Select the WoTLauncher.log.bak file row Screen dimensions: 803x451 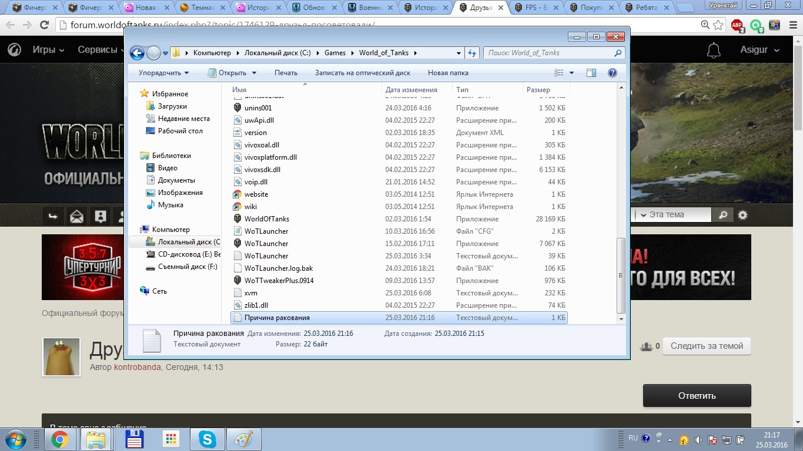pos(399,268)
